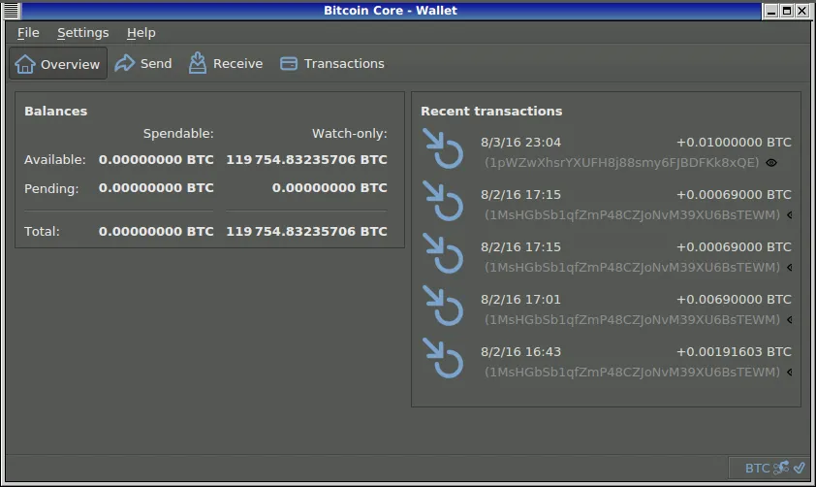Click address 1pWZwXhsrYXUFH8j88smy6FJBDFKk8xQE
Screen dimensions: 816x487
(x=622, y=163)
